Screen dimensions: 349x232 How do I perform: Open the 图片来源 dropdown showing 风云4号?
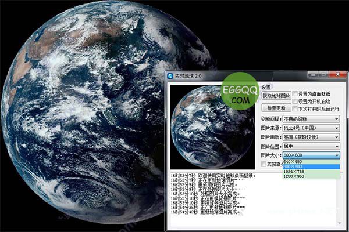[311, 128]
